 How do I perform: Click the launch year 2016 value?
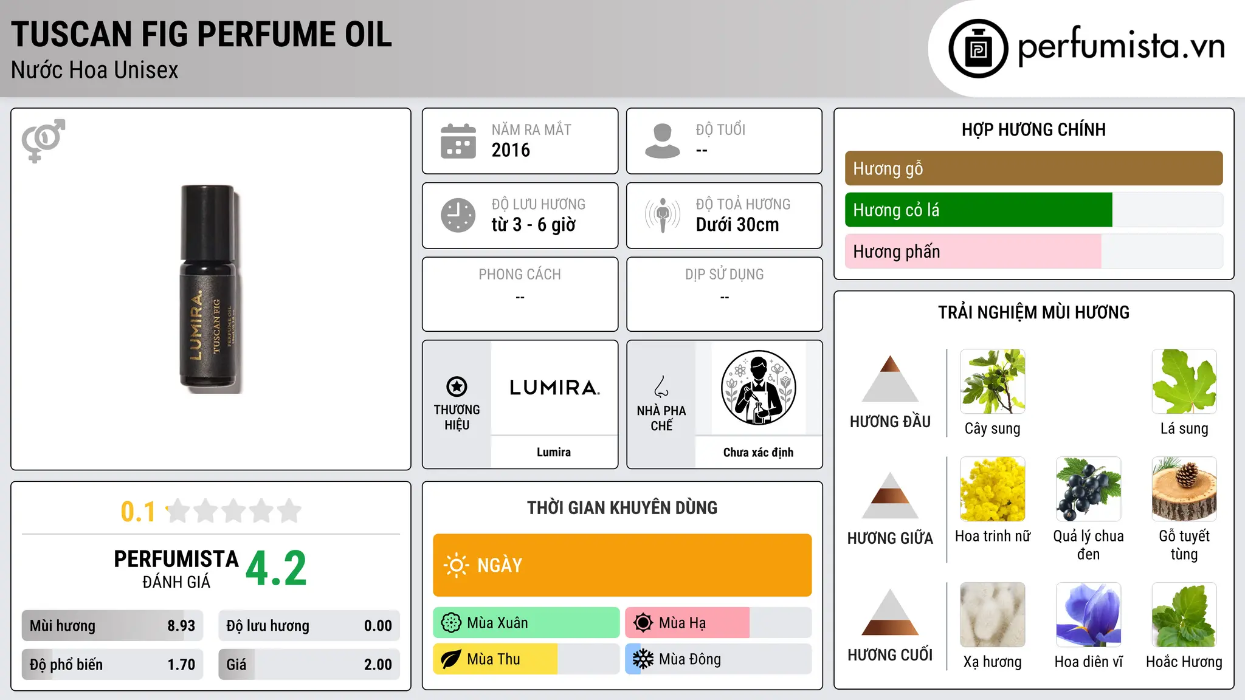point(511,150)
